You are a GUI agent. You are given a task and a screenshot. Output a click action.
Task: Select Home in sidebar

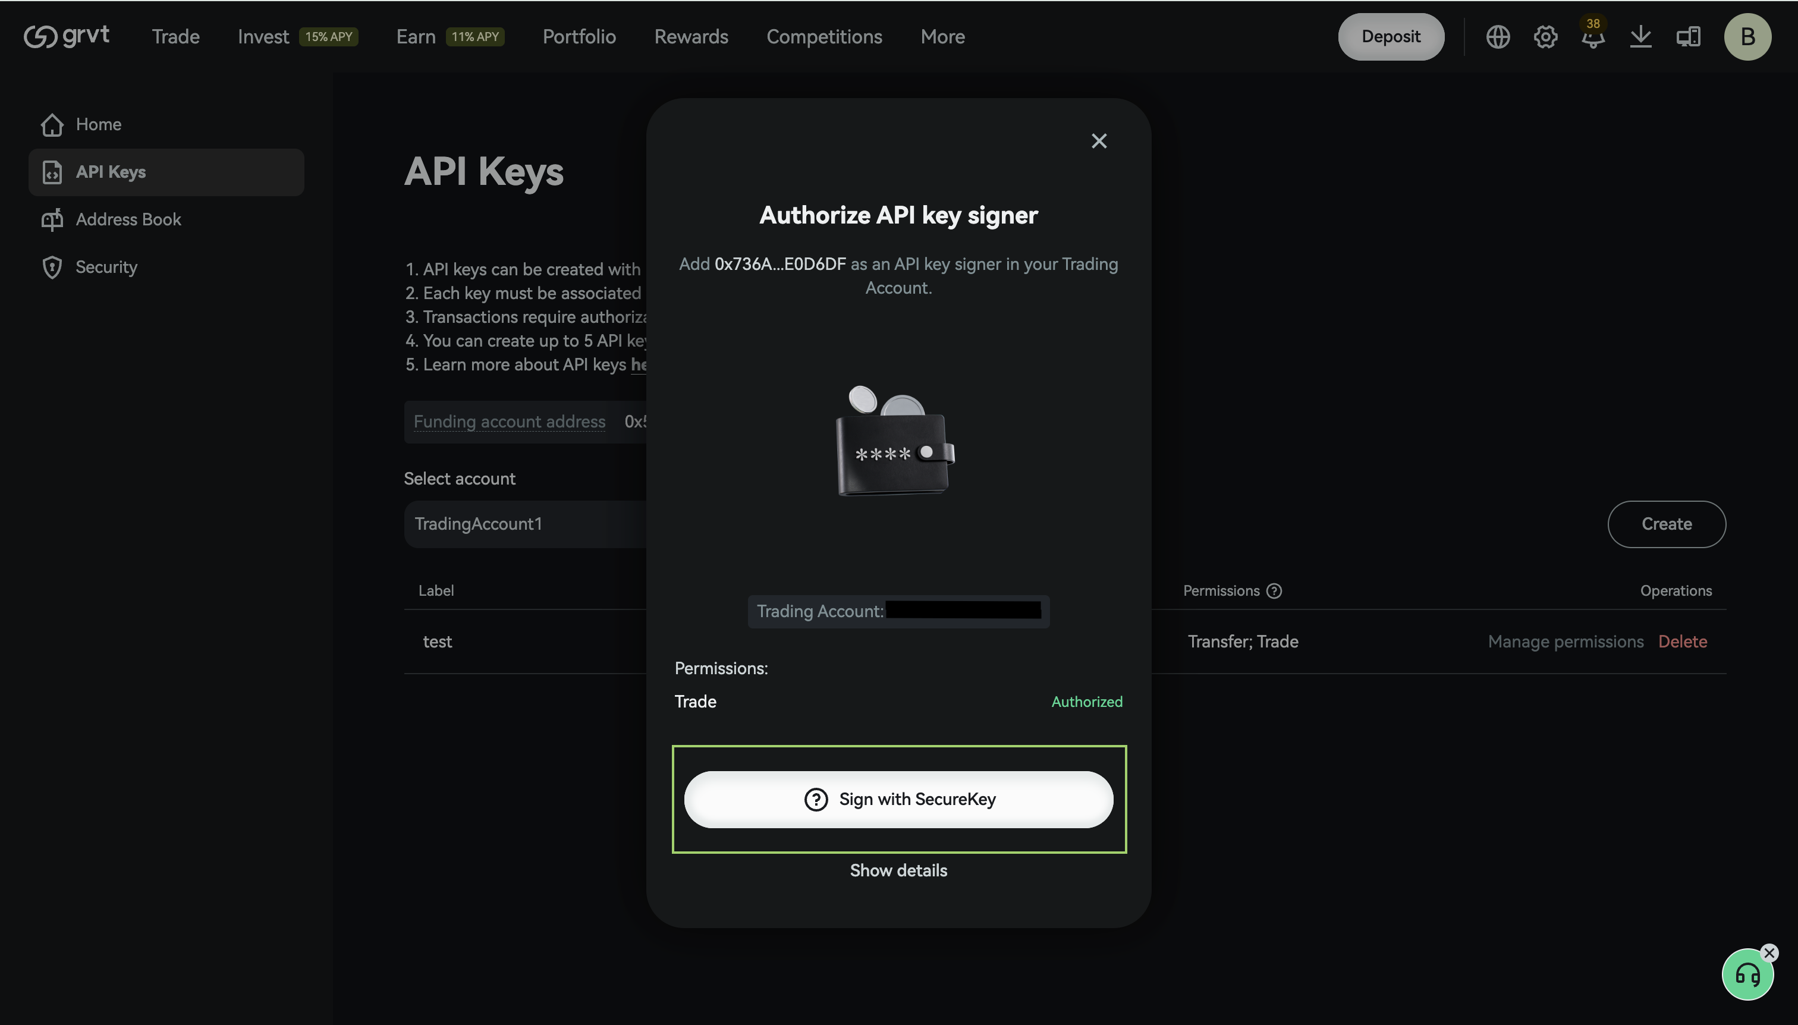(166, 125)
